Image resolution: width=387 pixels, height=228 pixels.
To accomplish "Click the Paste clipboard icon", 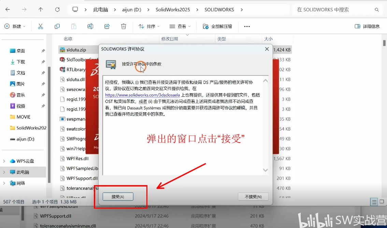I will [x=74, y=26].
